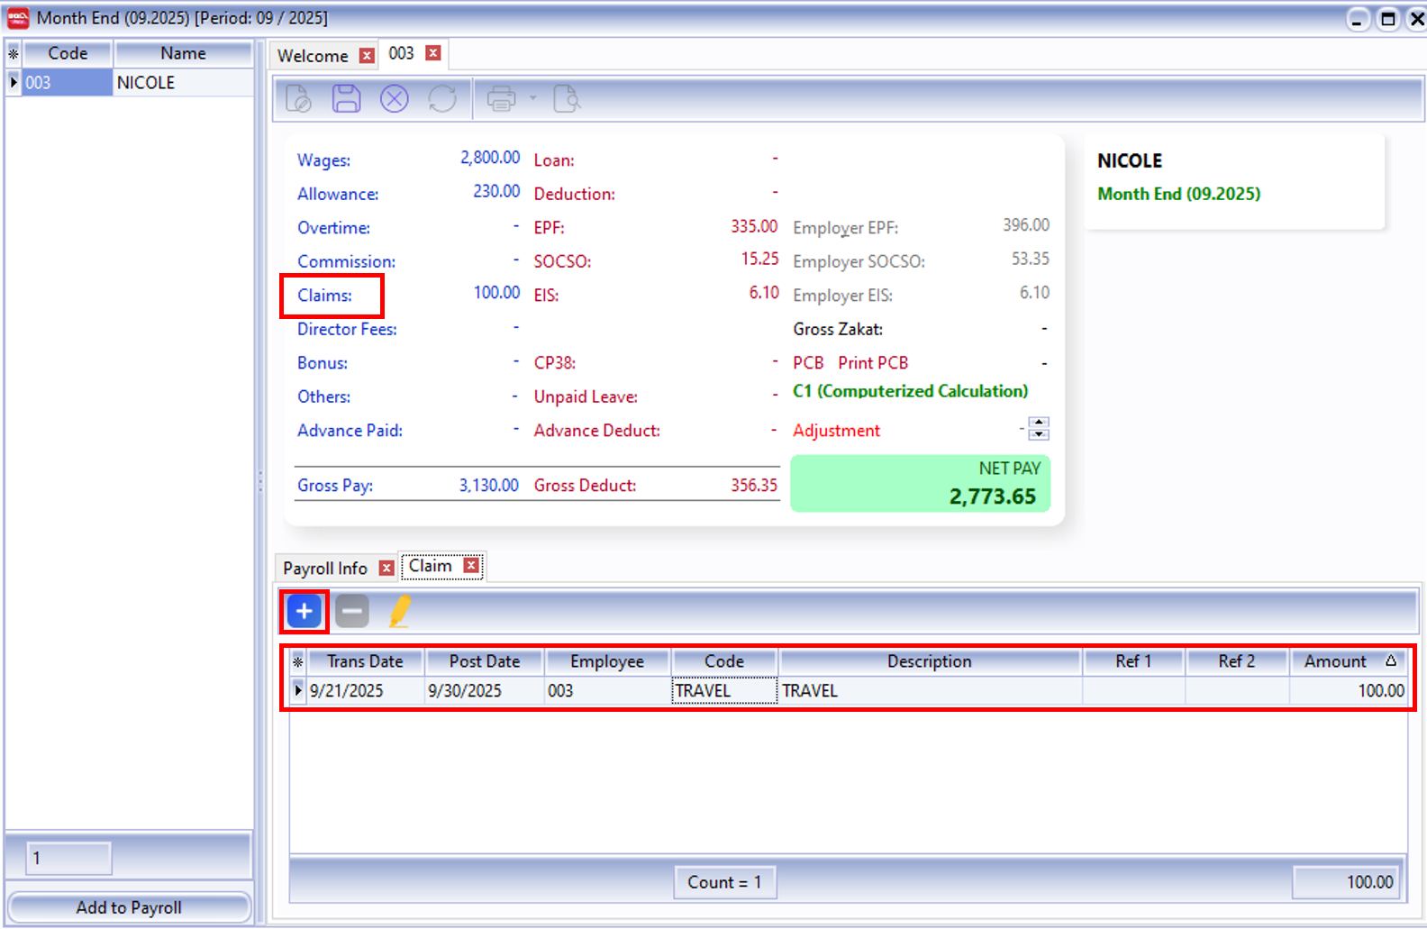Click the TRAVEL description cell
1427x929 pixels.
click(x=930, y=691)
